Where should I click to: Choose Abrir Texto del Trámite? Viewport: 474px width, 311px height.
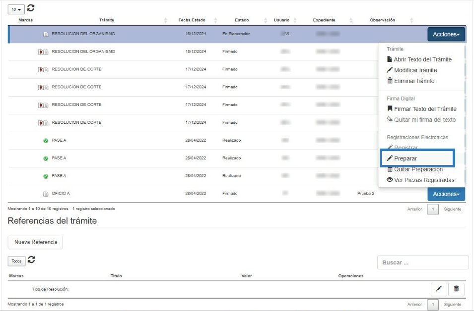422,59
